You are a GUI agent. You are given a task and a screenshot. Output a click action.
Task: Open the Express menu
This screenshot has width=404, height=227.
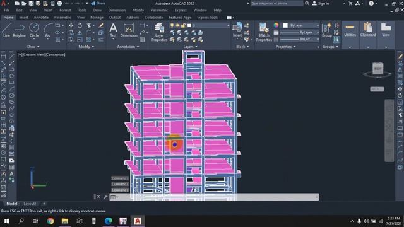pyautogui.click(x=181, y=10)
